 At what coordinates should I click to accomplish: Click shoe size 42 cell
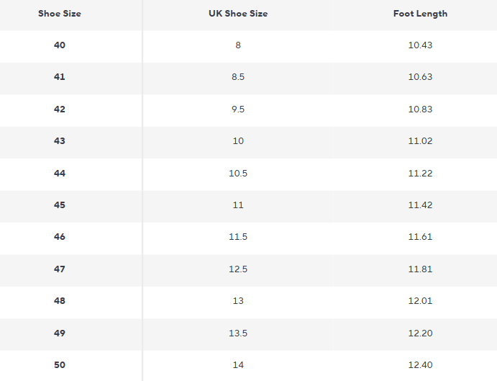[60, 109]
